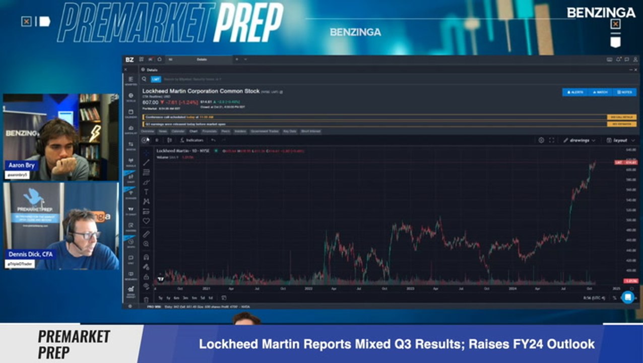
Task: Set chart range to 5y
Action: click(161, 298)
